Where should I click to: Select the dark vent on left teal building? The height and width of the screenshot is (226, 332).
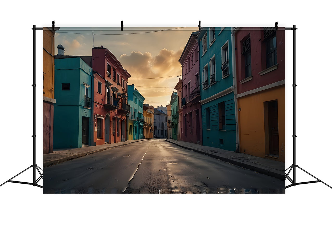point(66,87)
